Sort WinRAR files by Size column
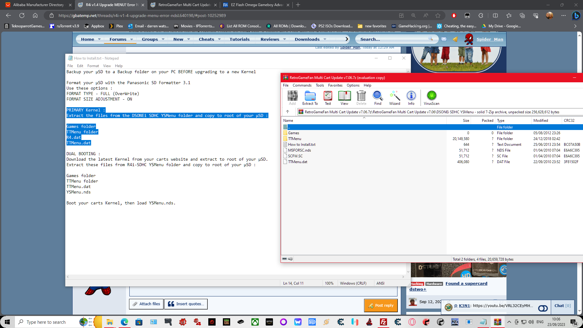 (459, 121)
